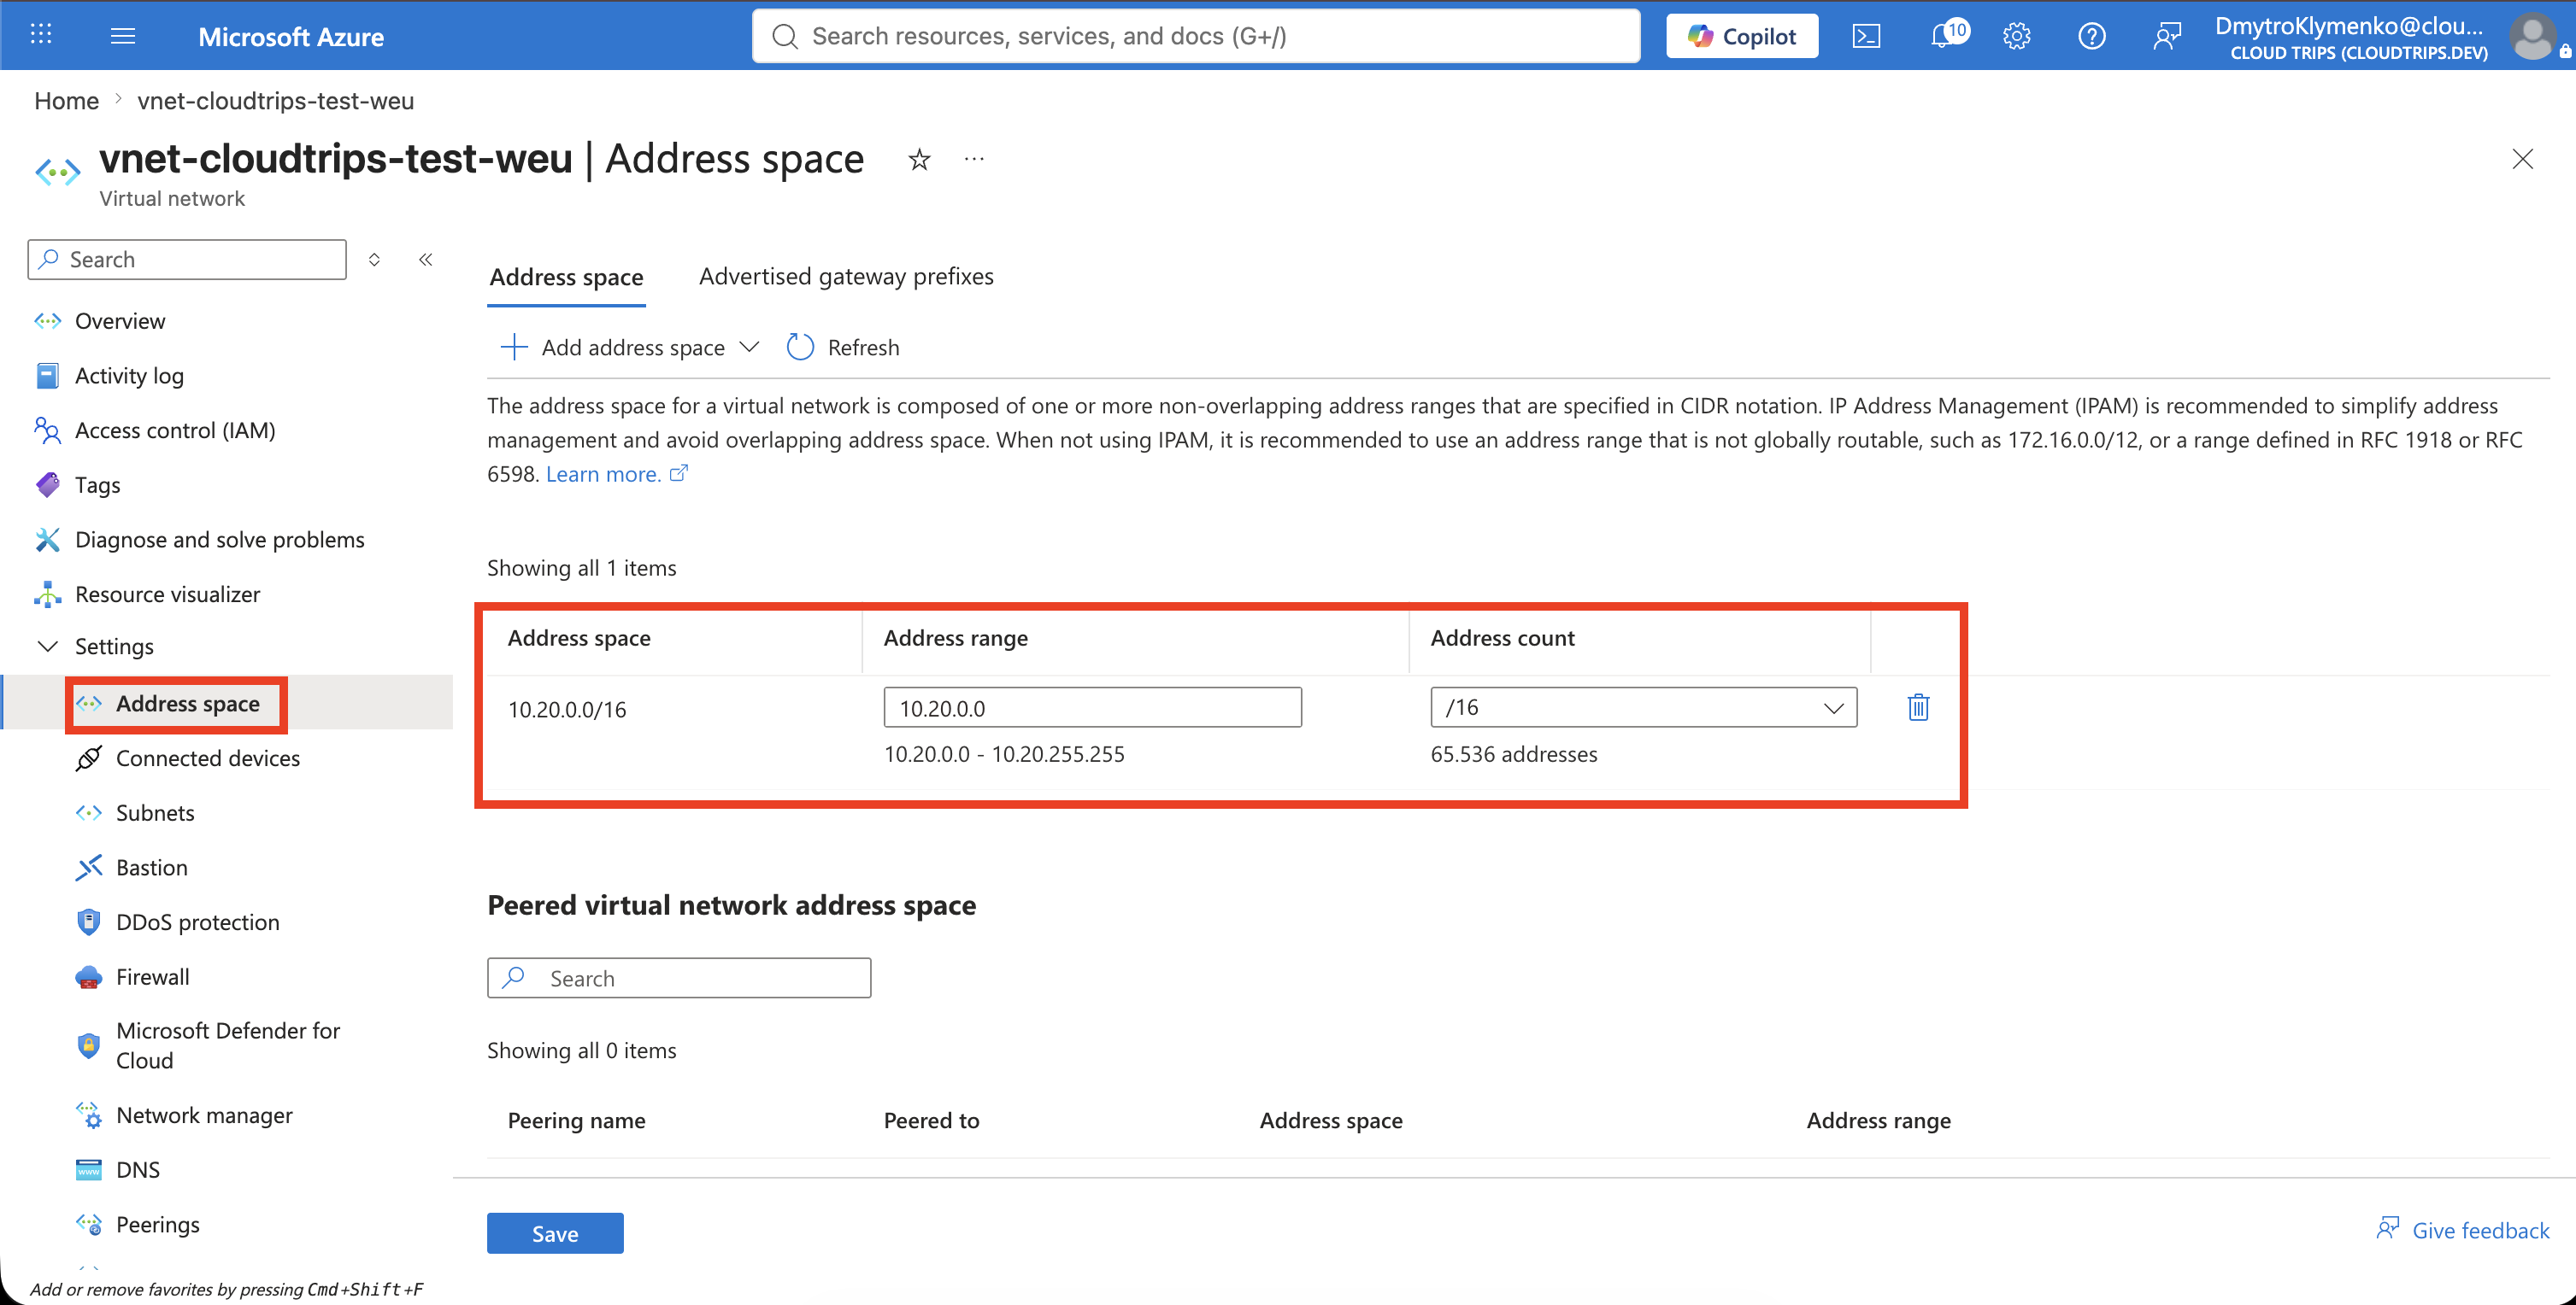
Task: Open Overview in the sidebar
Action: coord(120,321)
